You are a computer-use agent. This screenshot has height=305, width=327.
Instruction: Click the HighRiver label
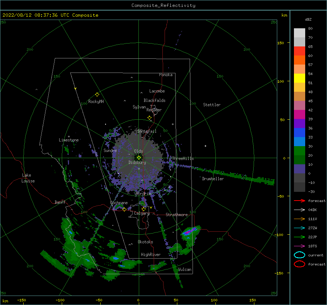151,255
